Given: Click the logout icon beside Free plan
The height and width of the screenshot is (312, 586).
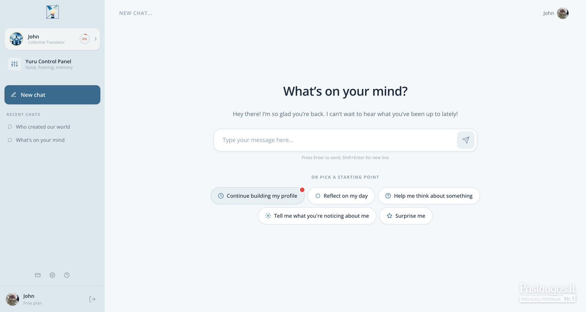Looking at the screenshot, I should coord(92,299).
